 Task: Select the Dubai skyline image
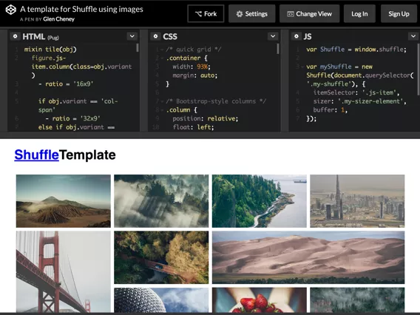pyautogui.click(x=357, y=201)
